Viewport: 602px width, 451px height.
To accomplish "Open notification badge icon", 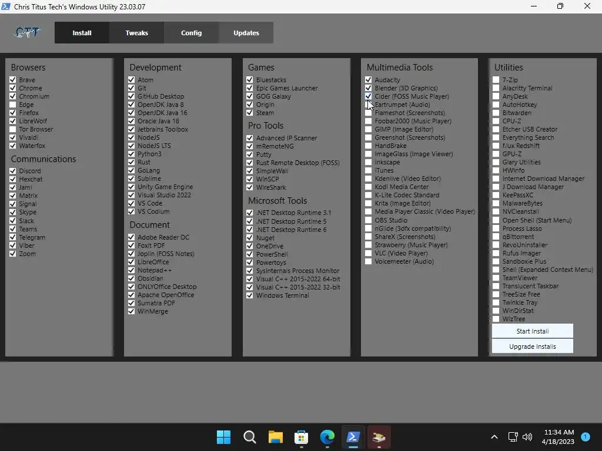I will pyautogui.click(x=586, y=437).
